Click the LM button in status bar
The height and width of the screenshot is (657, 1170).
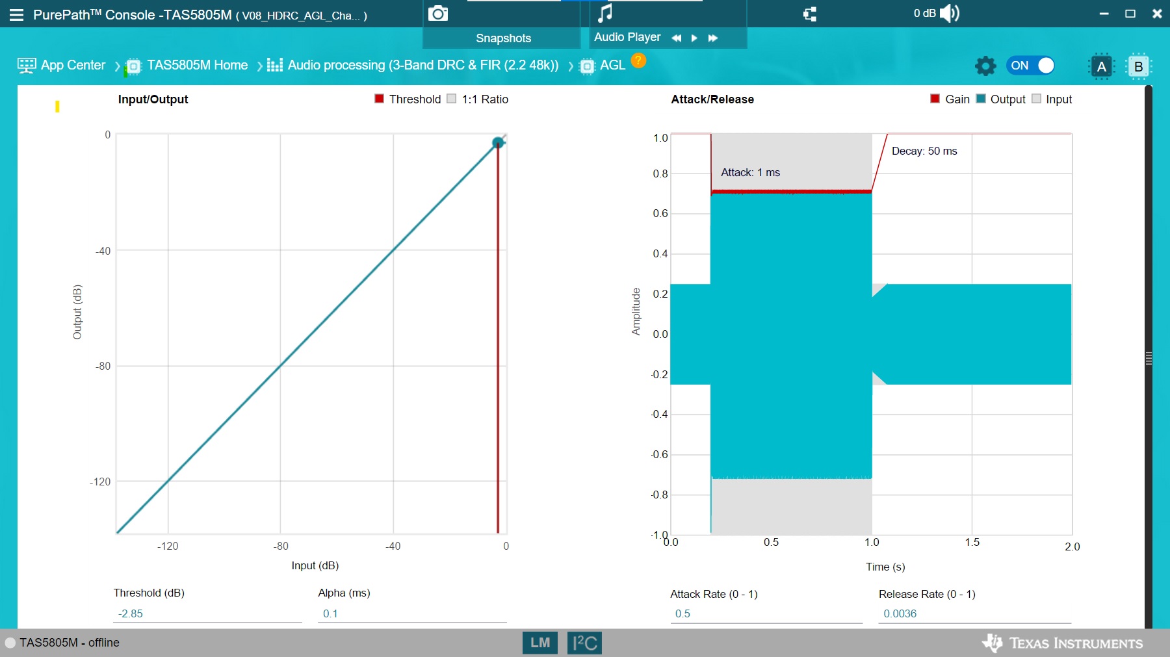540,643
